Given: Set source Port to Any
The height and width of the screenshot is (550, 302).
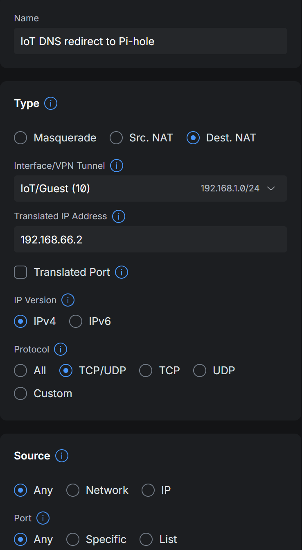Looking at the screenshot, I should (20, 539).
